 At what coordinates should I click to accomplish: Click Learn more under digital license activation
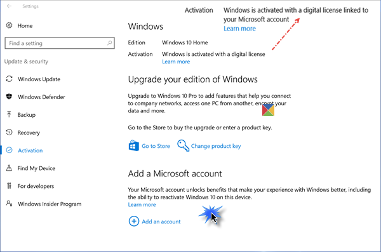point(176,62)
